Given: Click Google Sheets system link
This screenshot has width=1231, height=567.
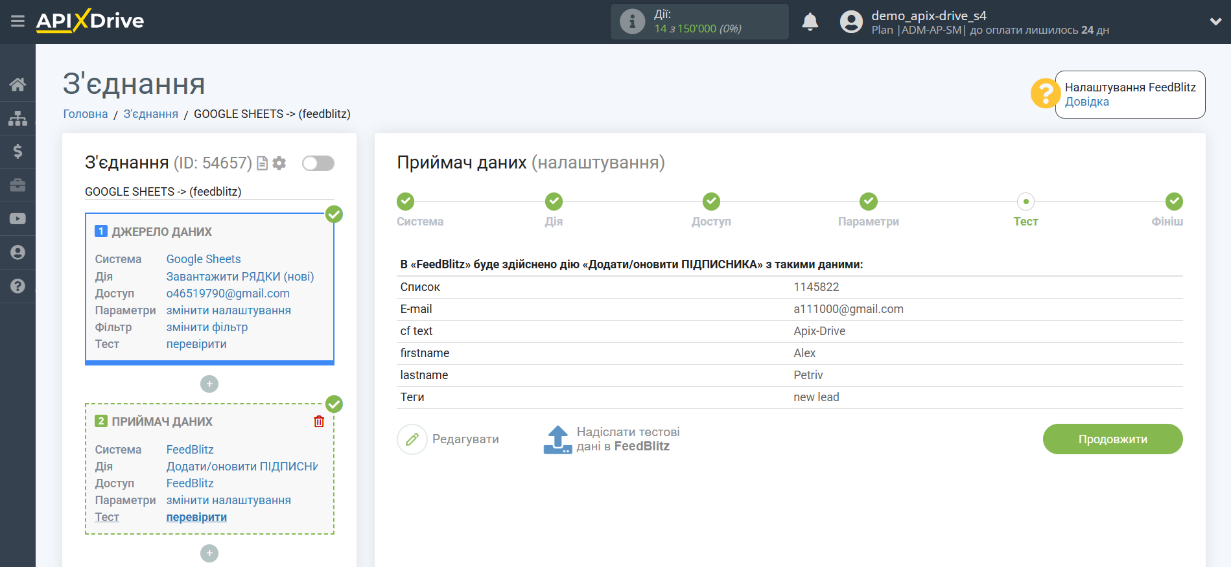Looking at the screenshot, I should [204, 259].
